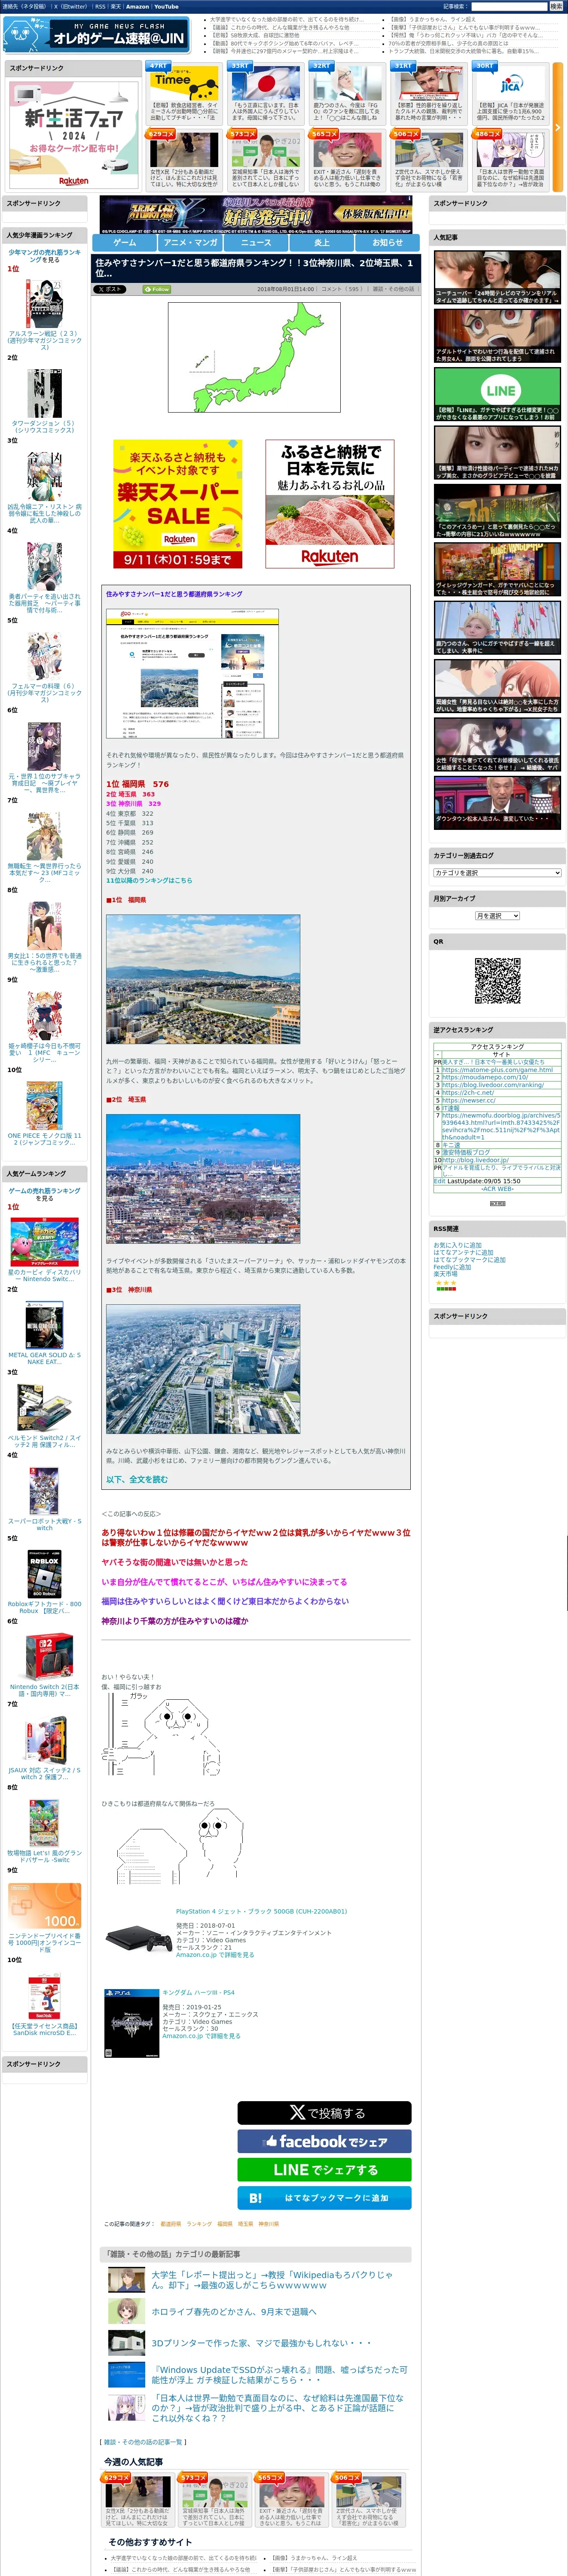Share the article with the Xで投稿する button

click(324, 2113)
